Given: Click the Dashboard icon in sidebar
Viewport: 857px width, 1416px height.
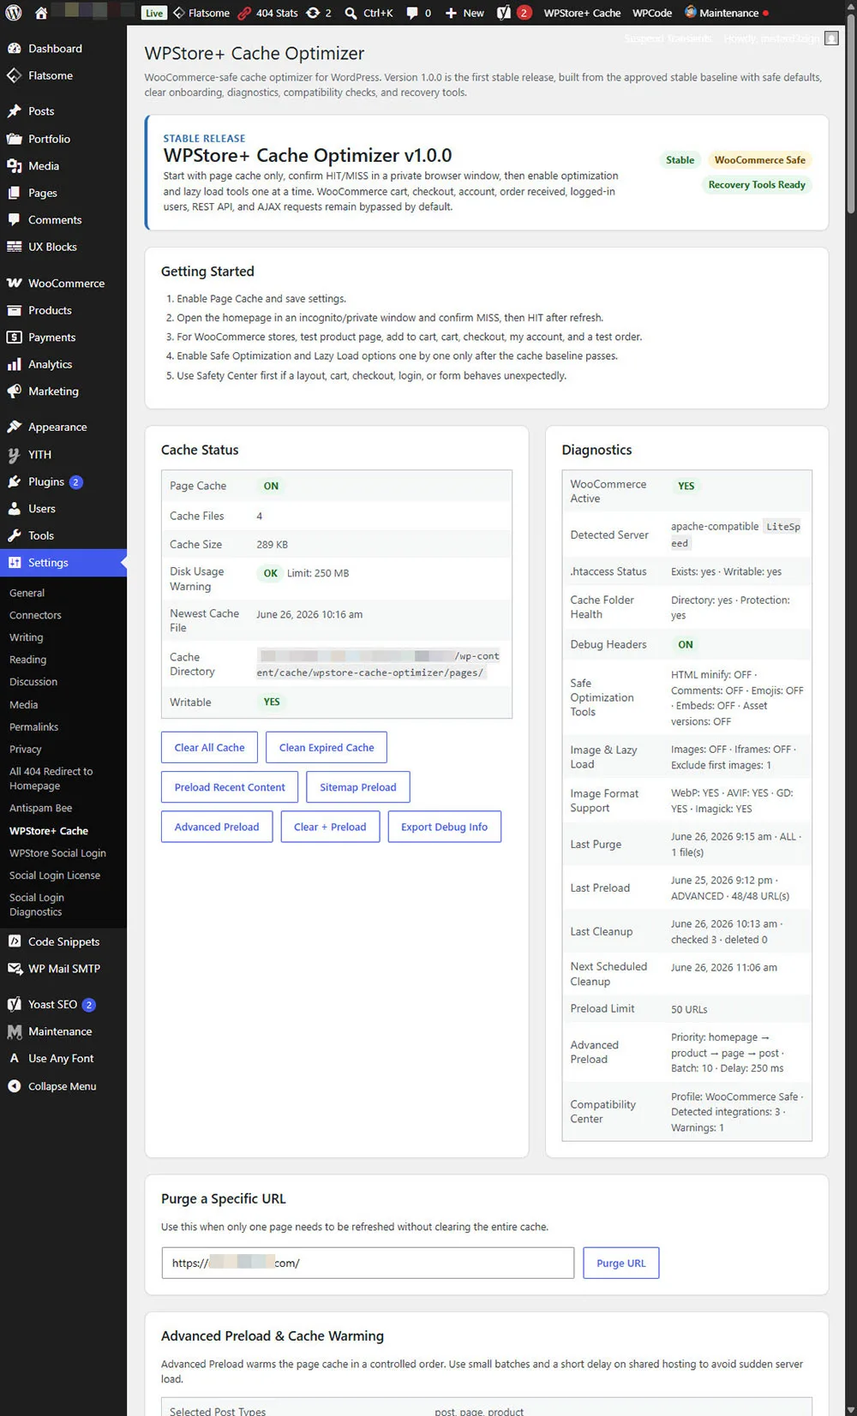Looking at the screenshot, I should (x=14, y=49).
